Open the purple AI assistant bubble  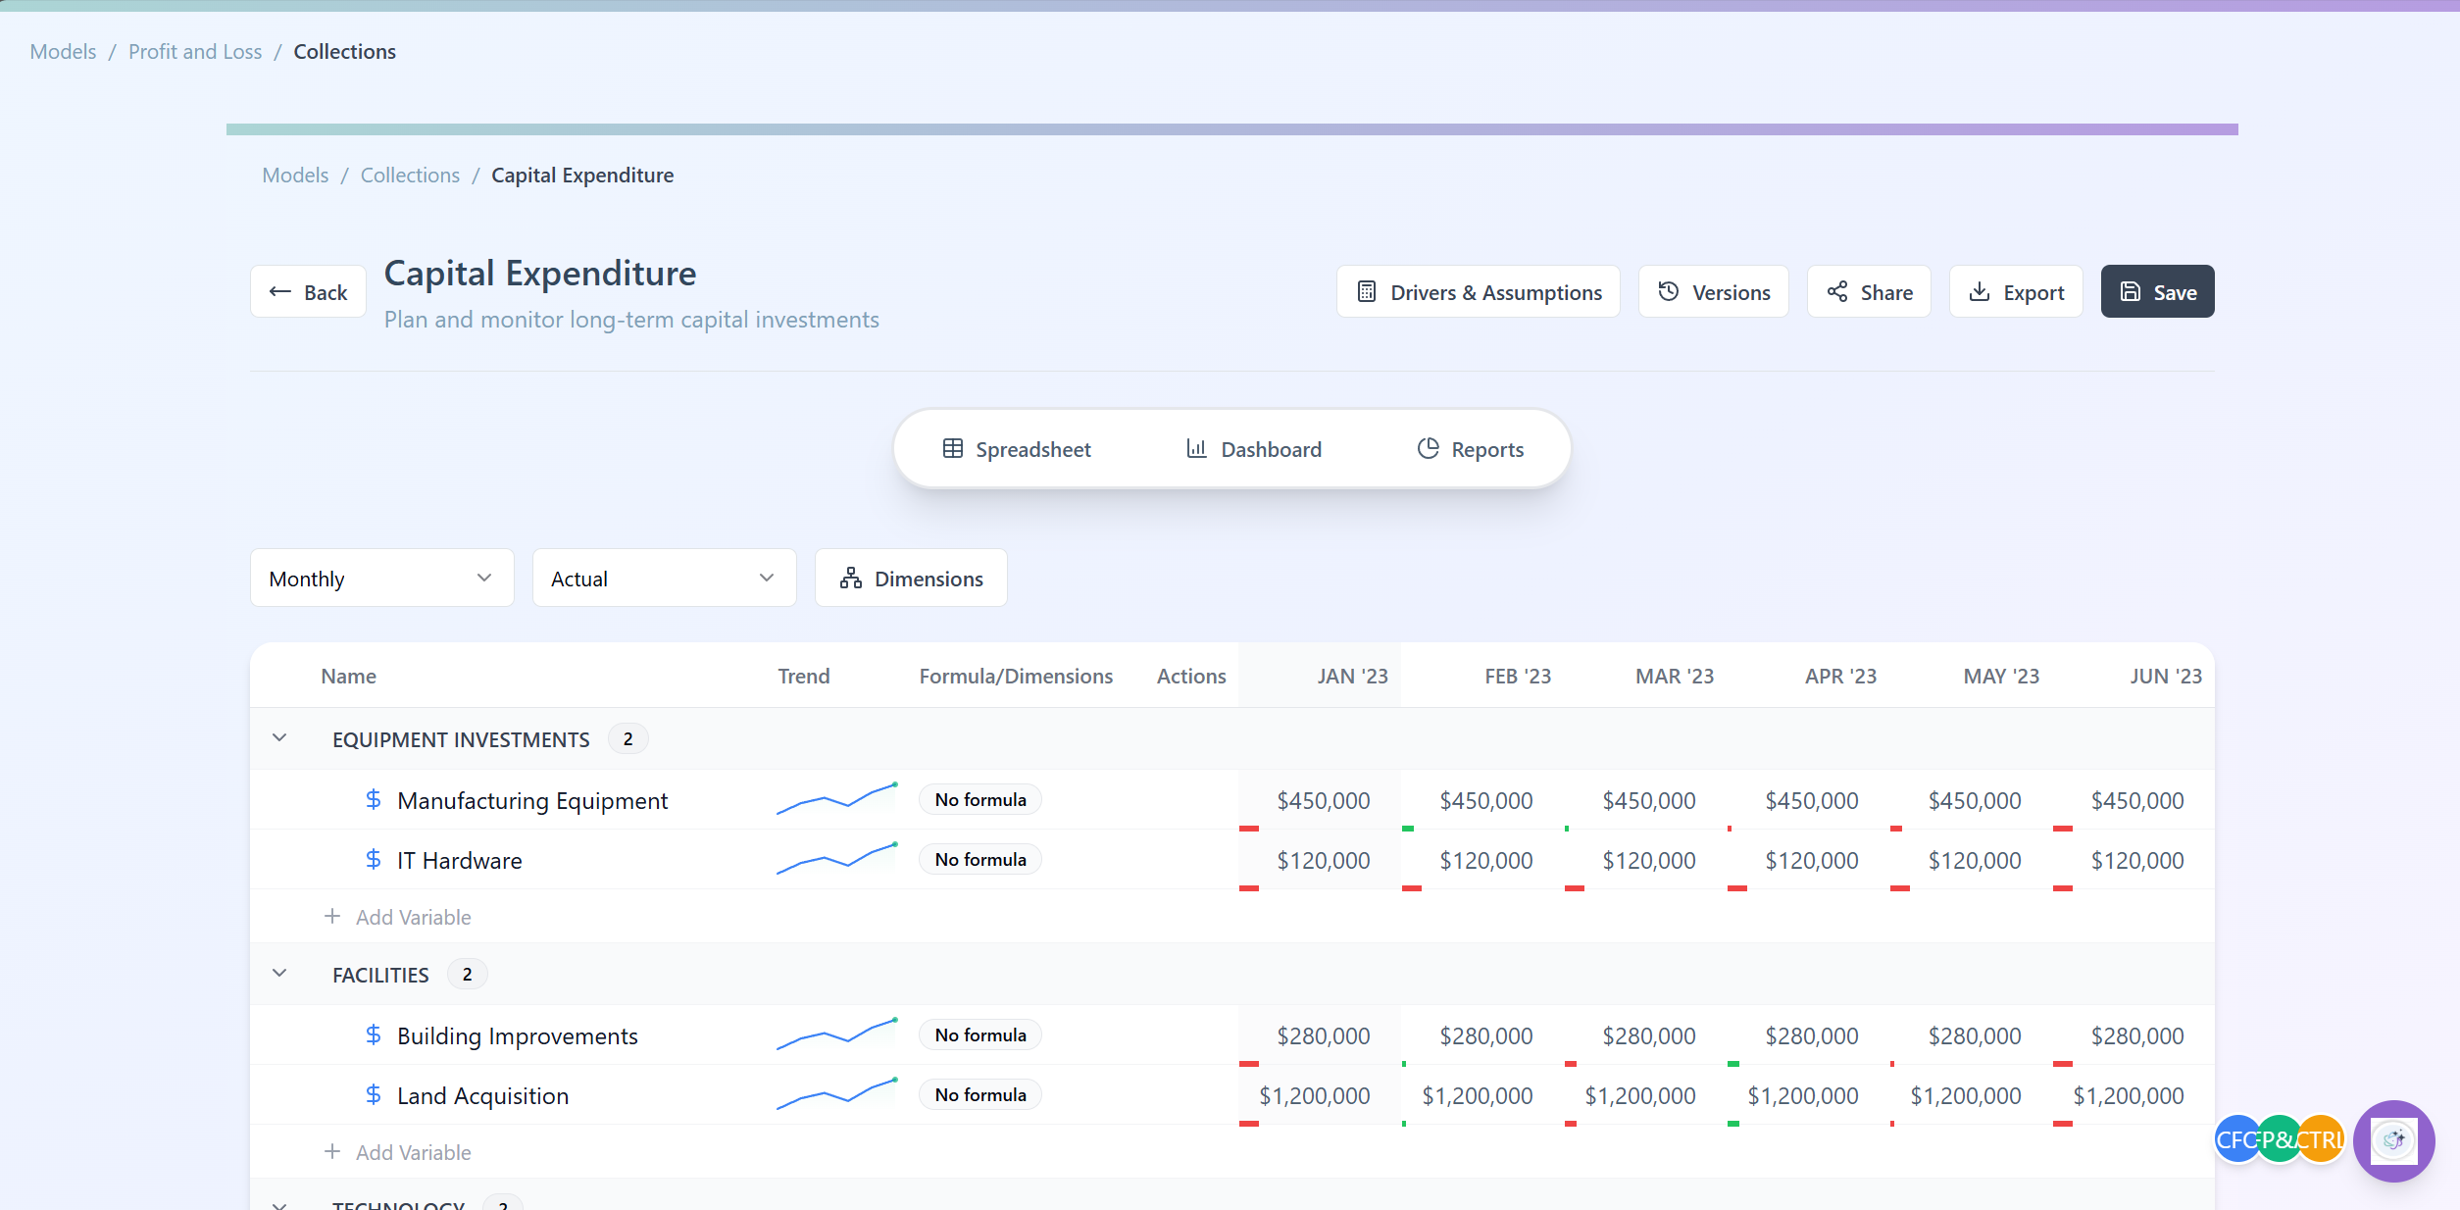click(x=2393, y=1140)
